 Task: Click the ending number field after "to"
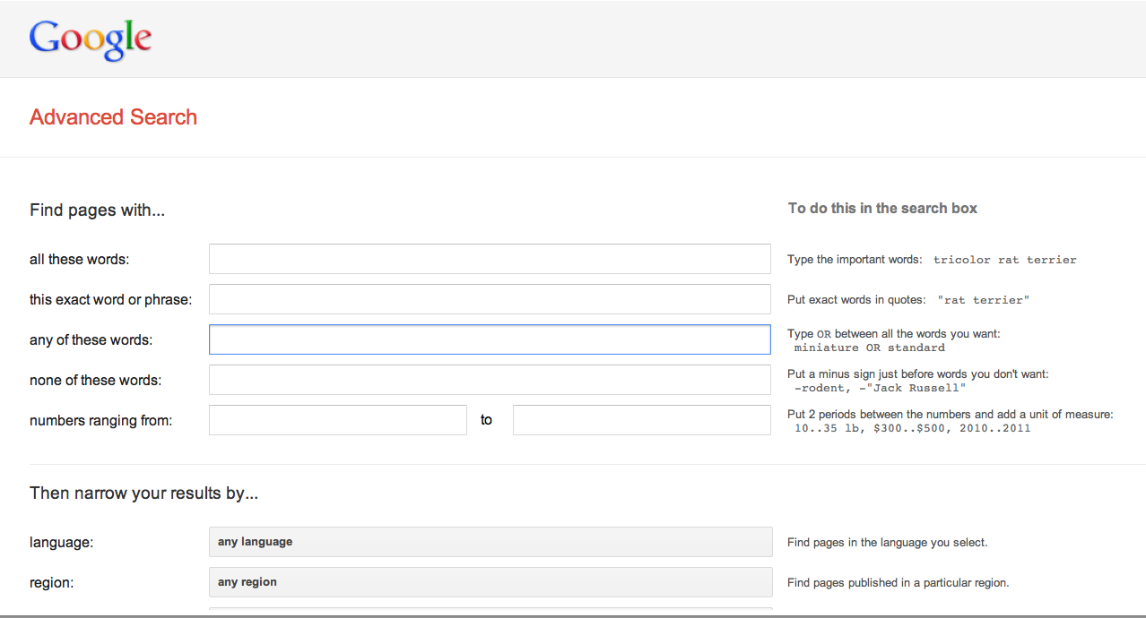coord(642,420)
